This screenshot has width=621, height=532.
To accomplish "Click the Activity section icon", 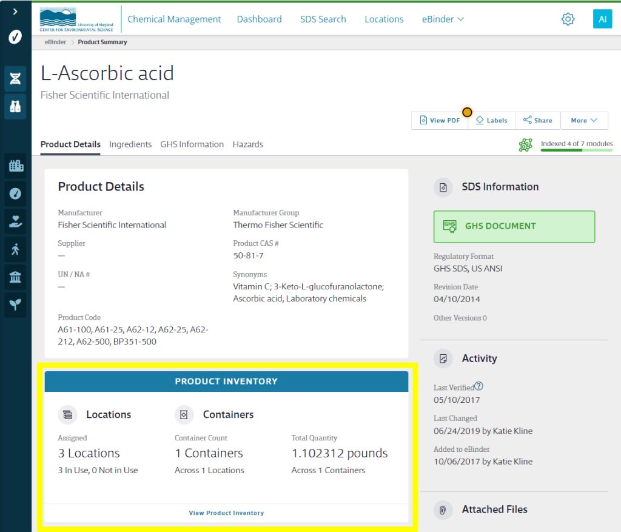I will tap(443, 359).
